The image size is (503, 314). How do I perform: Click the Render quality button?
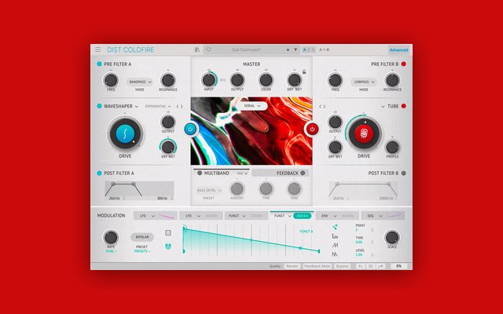(292, 266)
